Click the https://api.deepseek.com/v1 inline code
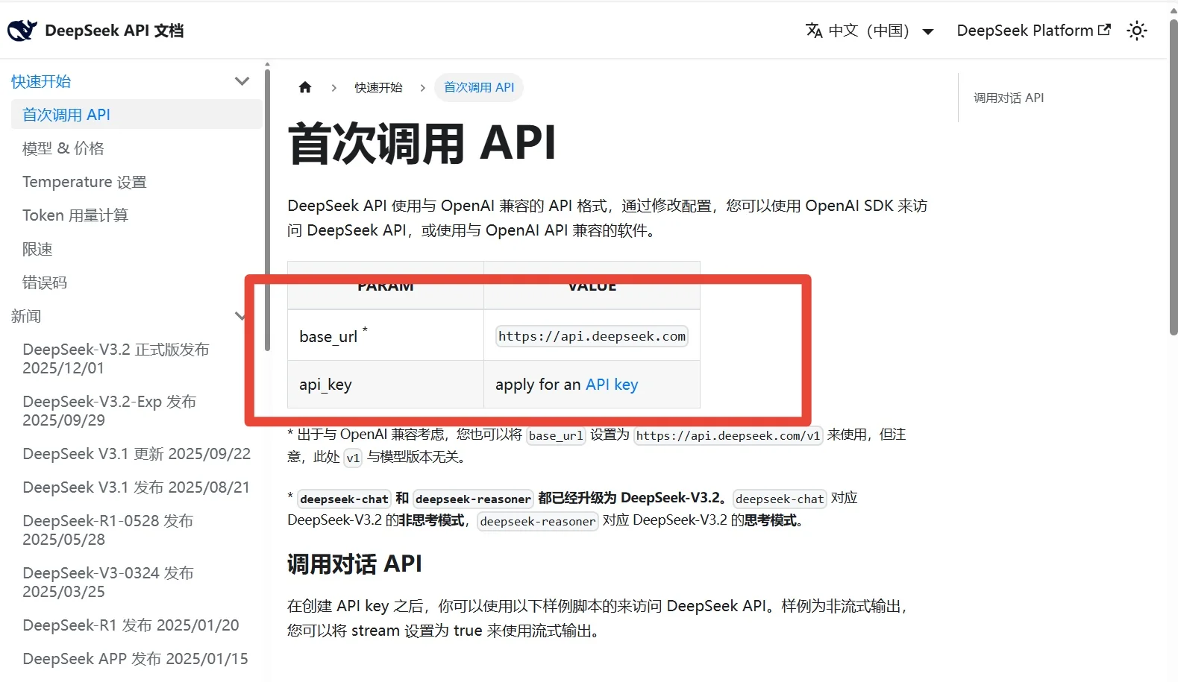This screenshot has width=1178, height=682. click(x=727, y=436)
